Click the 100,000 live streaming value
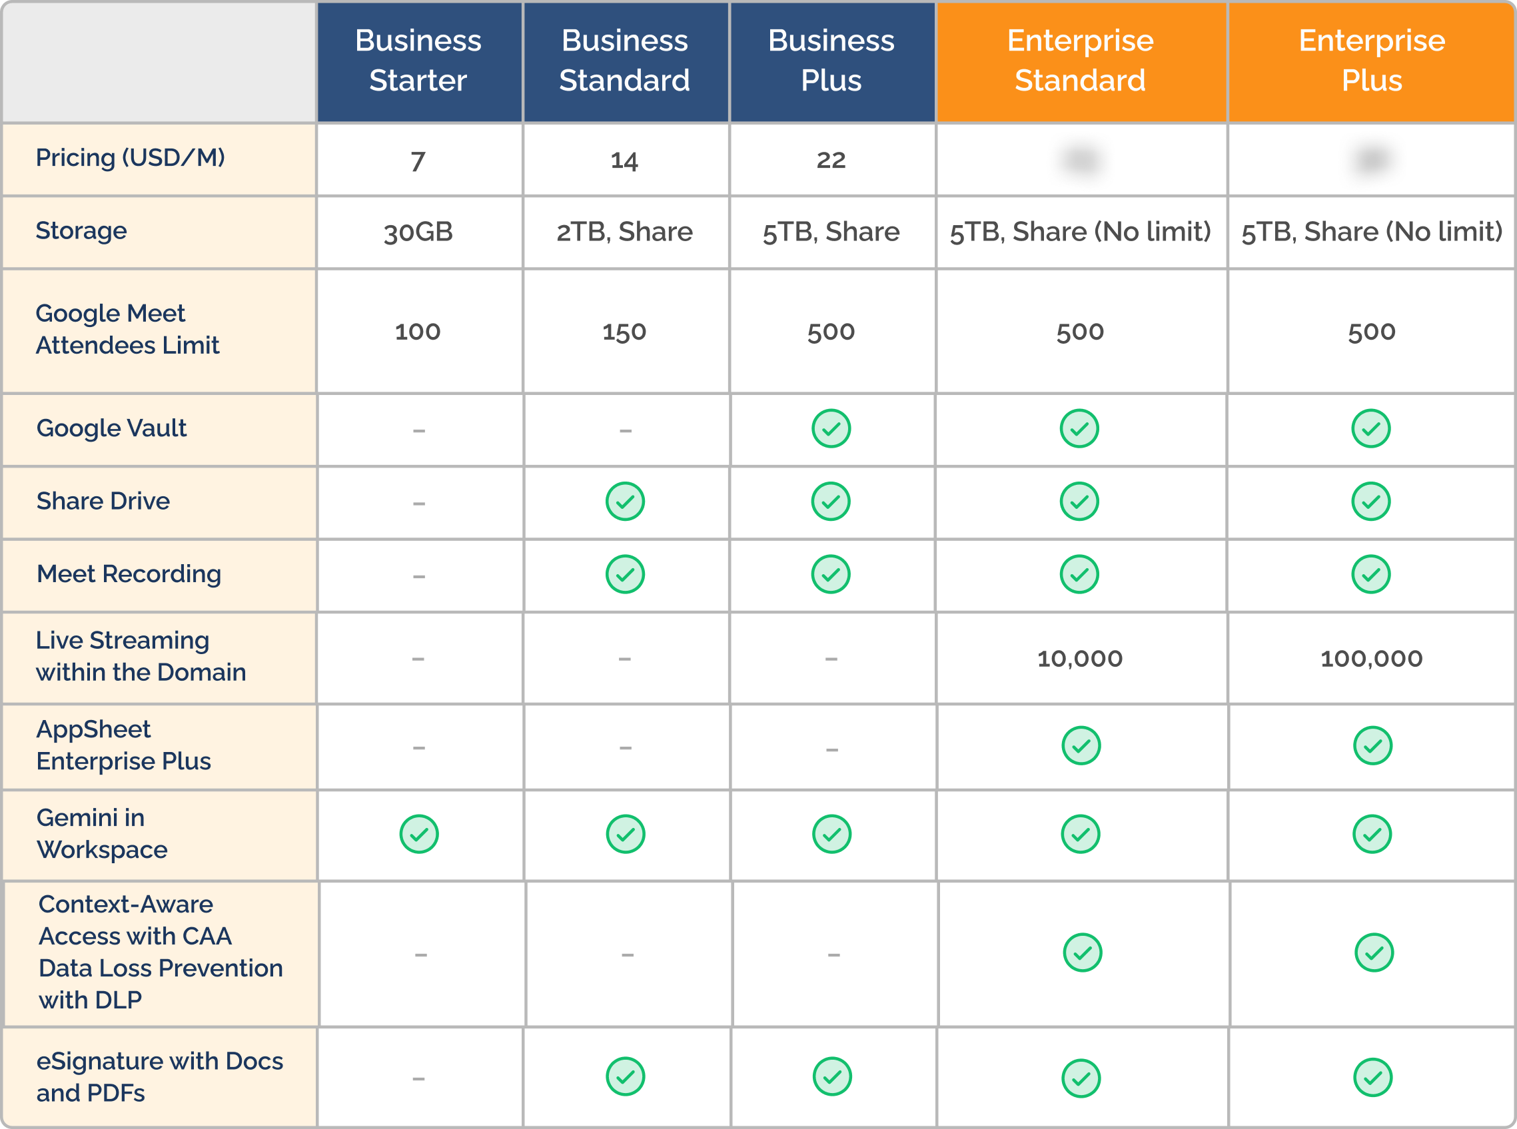1517x1129 pixels. pyautogui.click(x=1371, y=658)
